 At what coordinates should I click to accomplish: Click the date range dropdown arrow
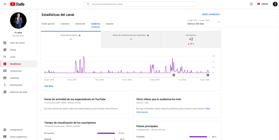pyautogui.click(x=219, y=22)
